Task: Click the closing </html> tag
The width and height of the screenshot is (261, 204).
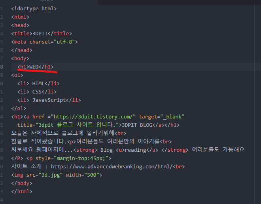Action: pyautogui.click(x=22, y=191)
